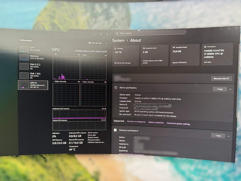Screen dimensions: 241x181
Task: Select GPU 0 performance entry
Action: click(x=33, y=85)
